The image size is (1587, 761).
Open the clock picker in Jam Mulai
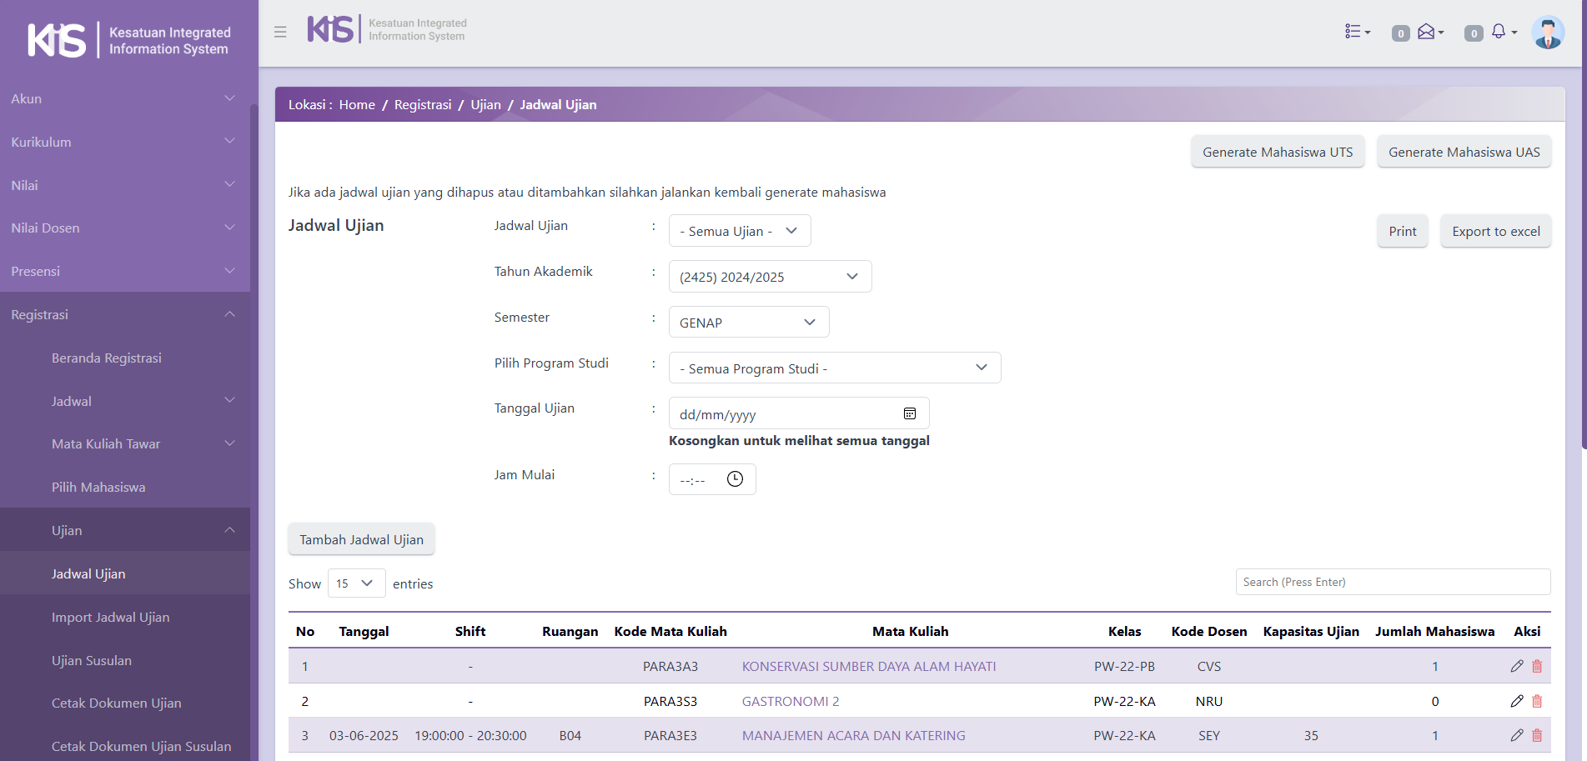735,479
